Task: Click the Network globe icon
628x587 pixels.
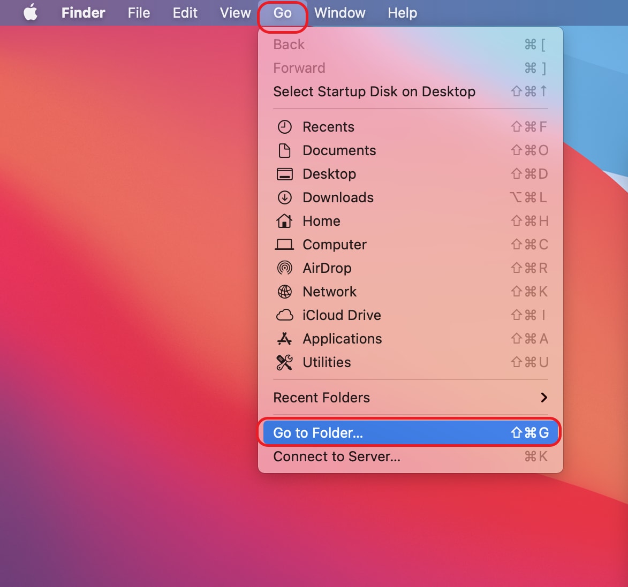Action: pos(284,292)
